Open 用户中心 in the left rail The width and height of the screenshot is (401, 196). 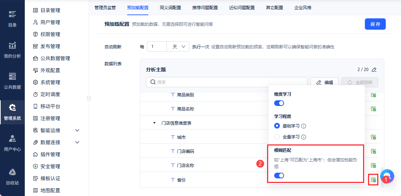click(12, 143)
